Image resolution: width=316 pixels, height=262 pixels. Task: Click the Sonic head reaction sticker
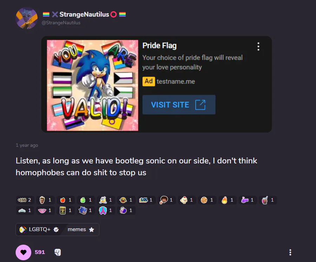(86, 210)
